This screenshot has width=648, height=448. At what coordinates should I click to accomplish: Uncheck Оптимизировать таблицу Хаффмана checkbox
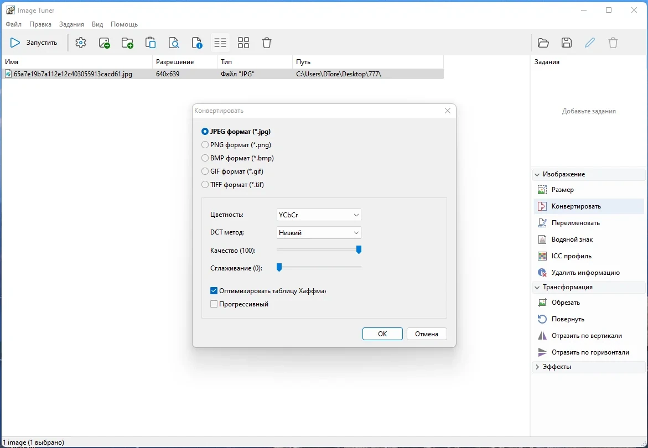(x=214, y=291)
